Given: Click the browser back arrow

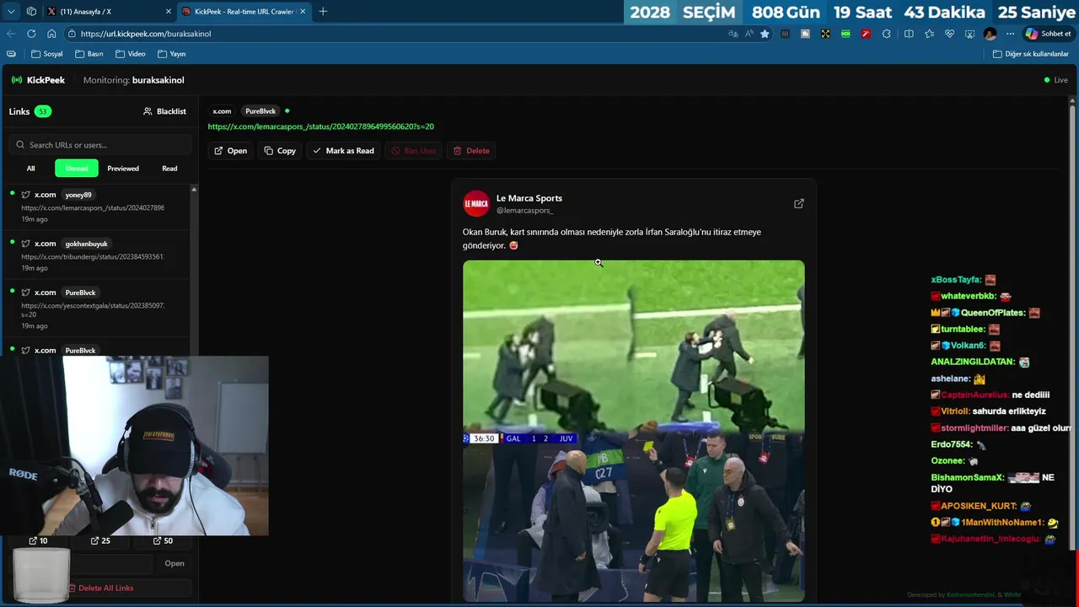Looking at the screenshot, I should coord(11,34).
